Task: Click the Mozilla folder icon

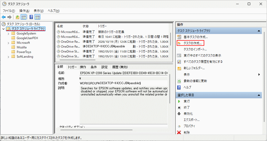Action: coord(13,47)
